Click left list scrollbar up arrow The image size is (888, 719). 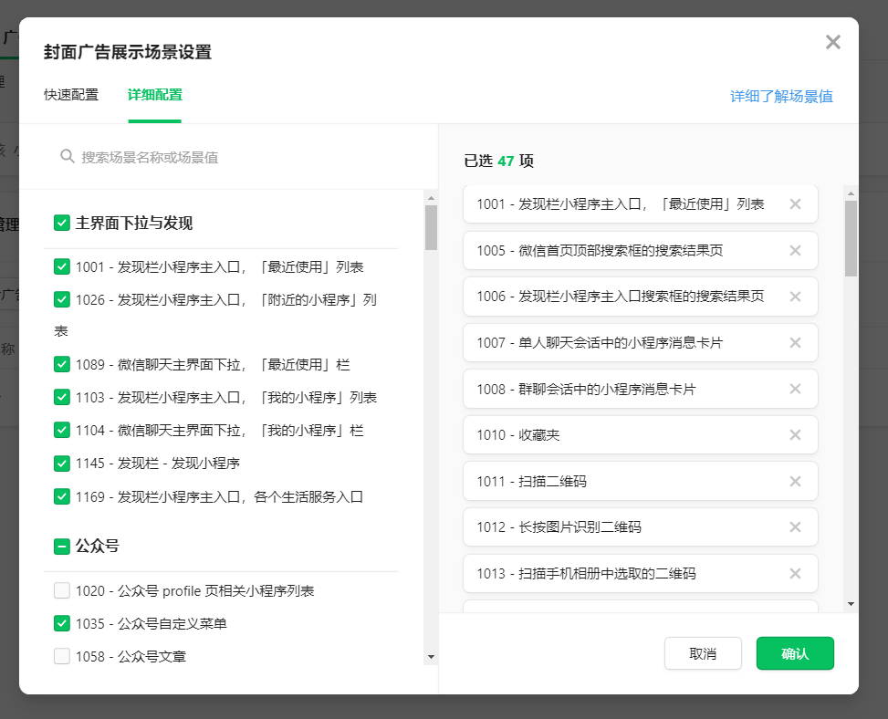(431, 198)
